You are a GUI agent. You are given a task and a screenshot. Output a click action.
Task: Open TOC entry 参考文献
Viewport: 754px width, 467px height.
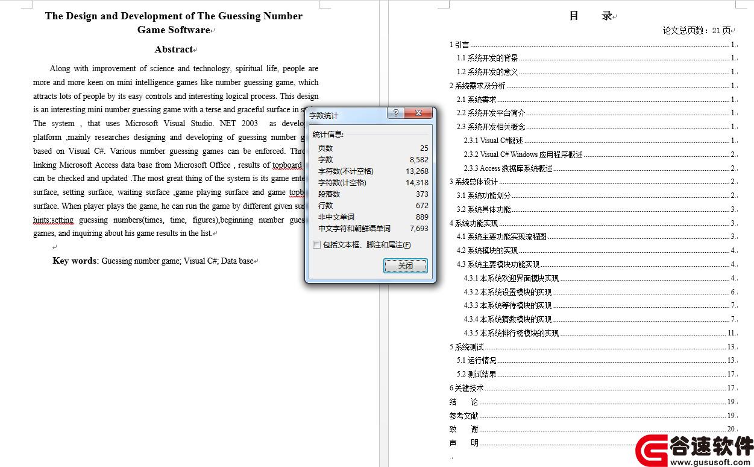click(592, 416)
